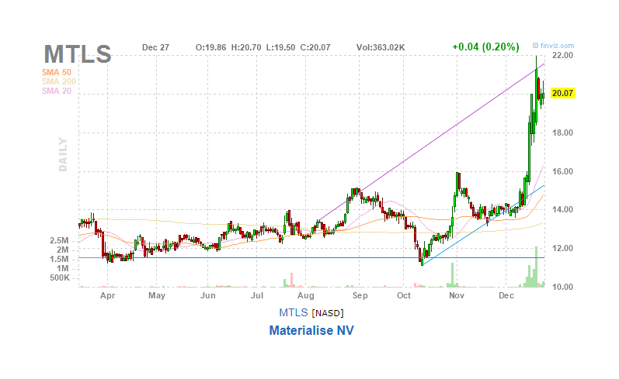Click the Oct month axis label
619x379 pixels.
click(404, 295)
